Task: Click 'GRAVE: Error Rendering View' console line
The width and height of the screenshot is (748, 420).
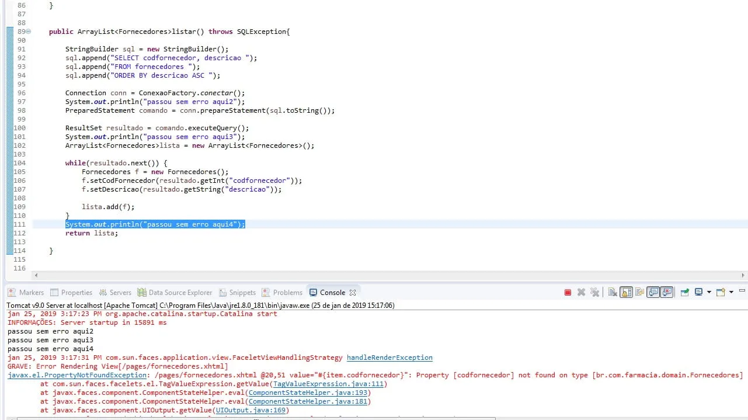Action: 118,366
